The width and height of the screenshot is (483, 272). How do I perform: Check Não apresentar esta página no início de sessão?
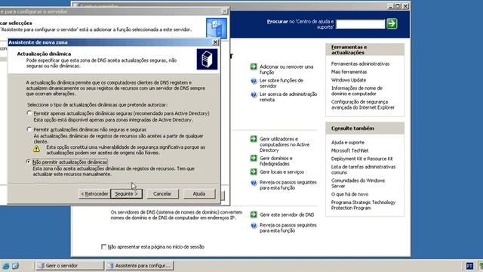[104, 247]
